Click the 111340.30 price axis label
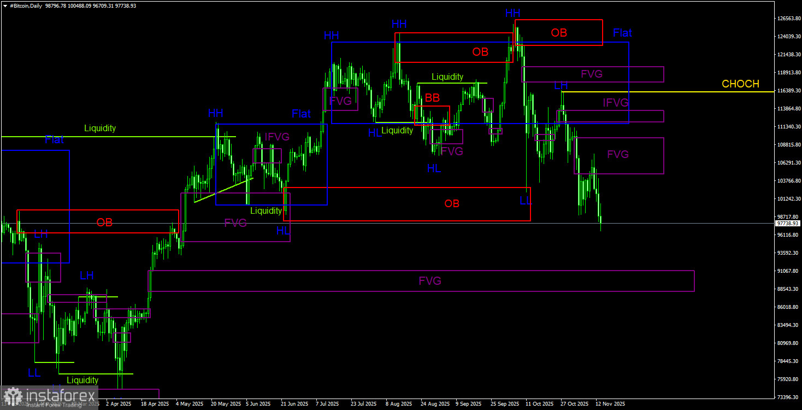 point(788,127)
